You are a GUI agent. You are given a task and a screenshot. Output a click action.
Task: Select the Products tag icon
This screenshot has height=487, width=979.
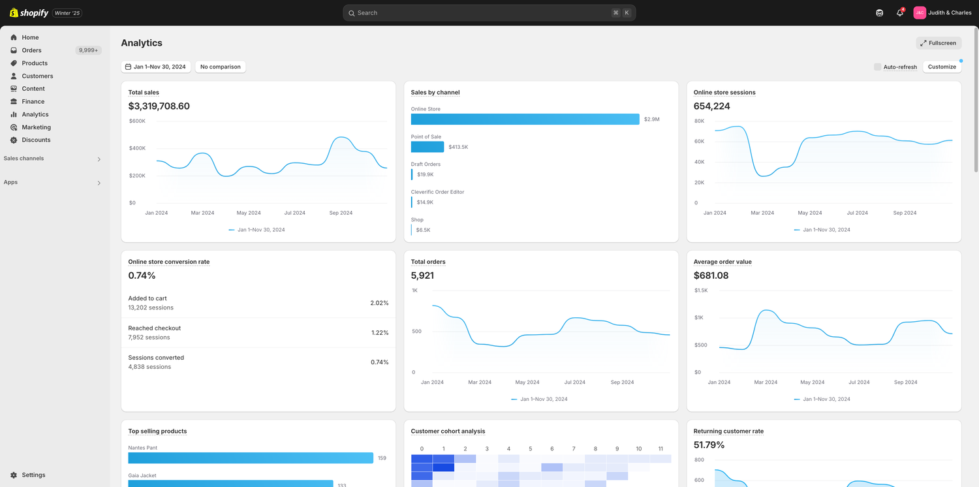[14, 63]
